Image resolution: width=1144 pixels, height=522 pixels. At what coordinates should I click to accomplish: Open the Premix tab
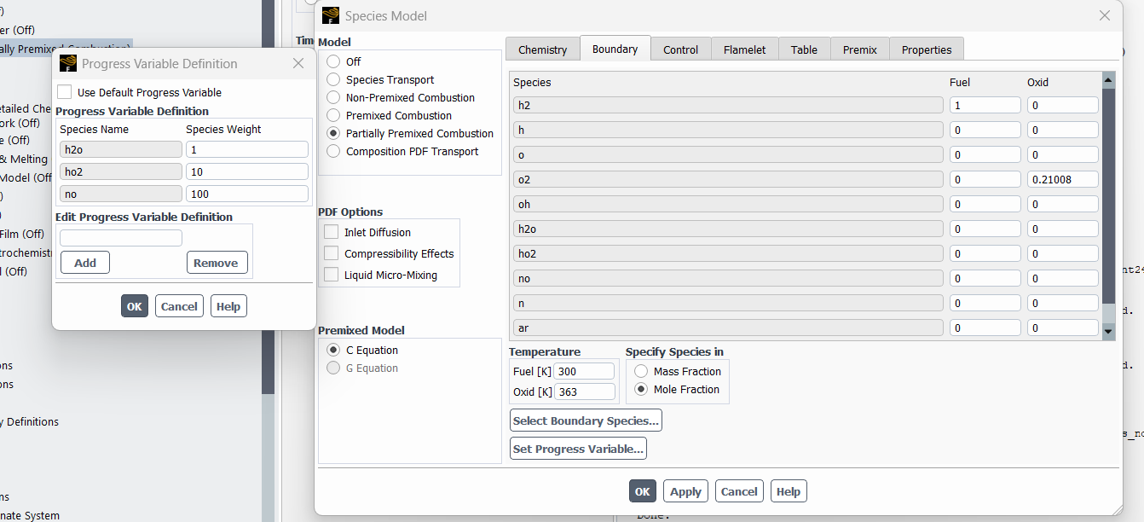(860, 49)
